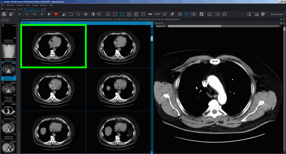This screenshot has width=286, height=154.
Task: Switch to two-column layout
Action: point(122,14)
